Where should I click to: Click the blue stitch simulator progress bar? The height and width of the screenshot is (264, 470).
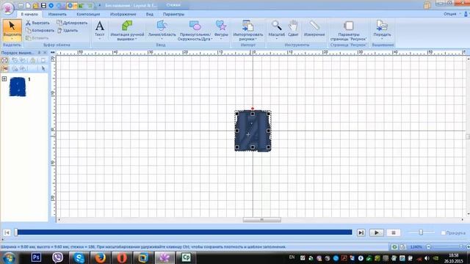(184, 232)
